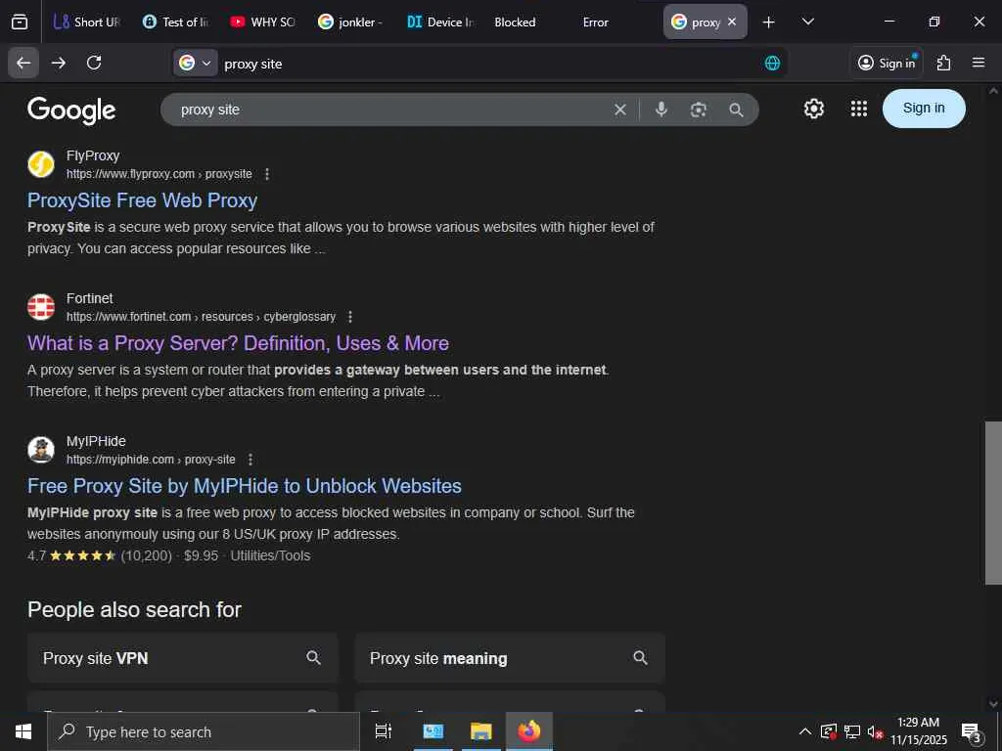The image size is (1002, 751).
Task: Click the flyproxy.com URL breadcrumb
Action: [159, 174]
